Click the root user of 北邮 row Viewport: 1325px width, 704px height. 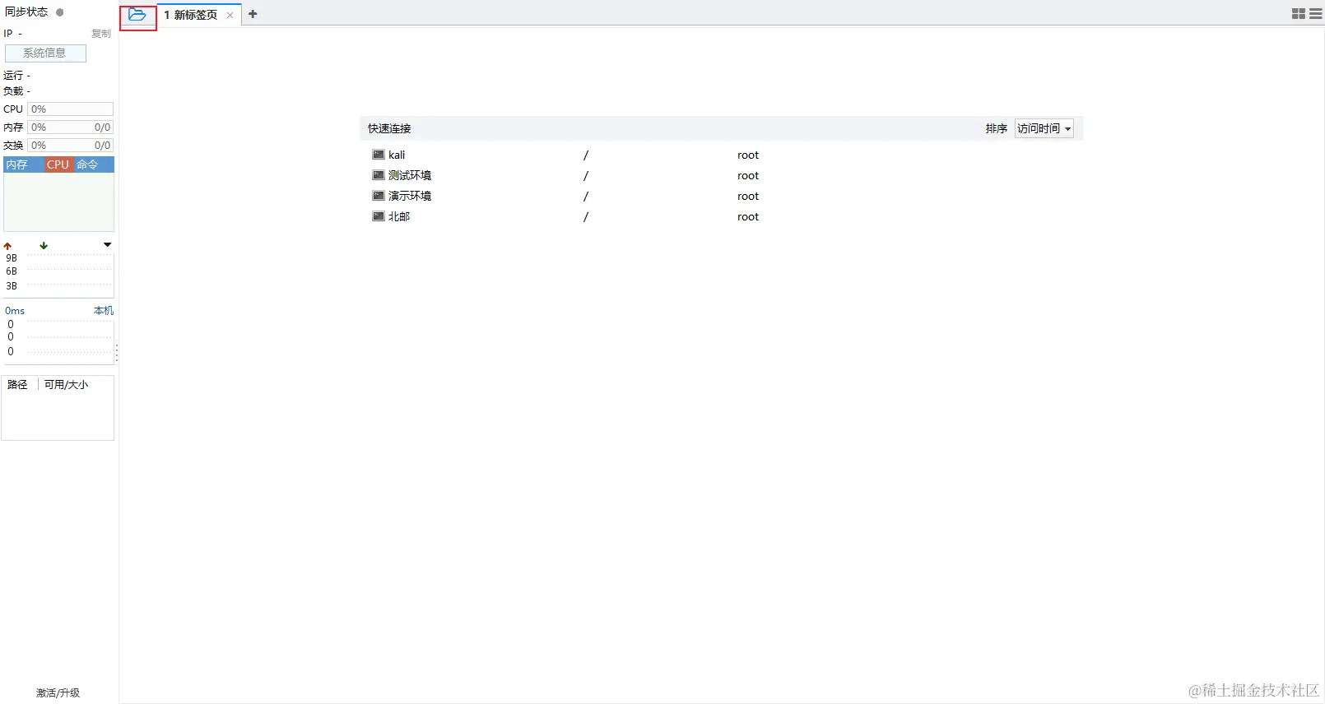point(748,216)
